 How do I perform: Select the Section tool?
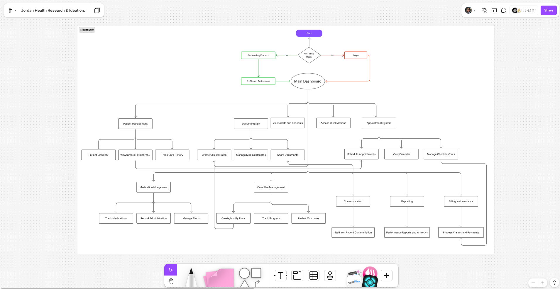pyautogui.click(x=297, y=276)
